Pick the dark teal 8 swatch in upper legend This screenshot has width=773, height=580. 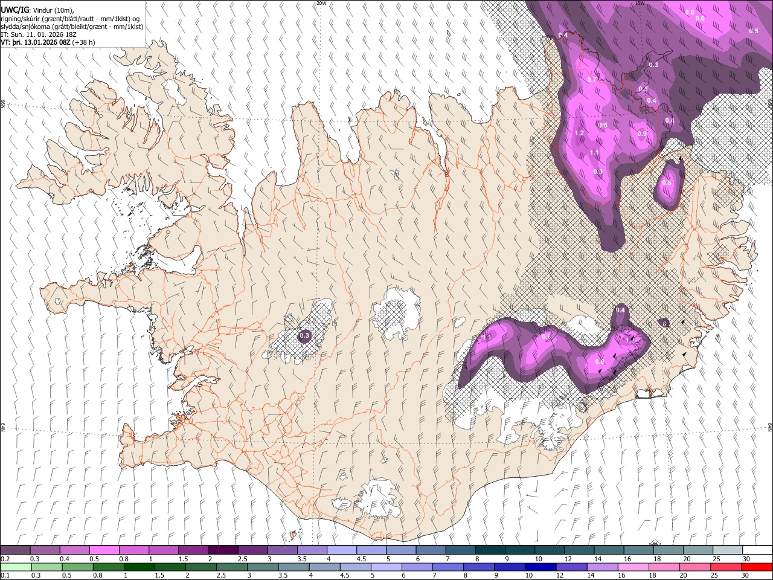tap(490, 550)
